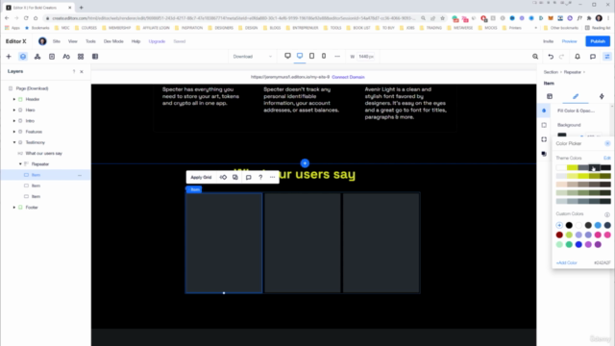Image resolution: width=615 pixels, height=346 pixels.
Task: Open the Dev Mode menu
Action: [113, 41]
